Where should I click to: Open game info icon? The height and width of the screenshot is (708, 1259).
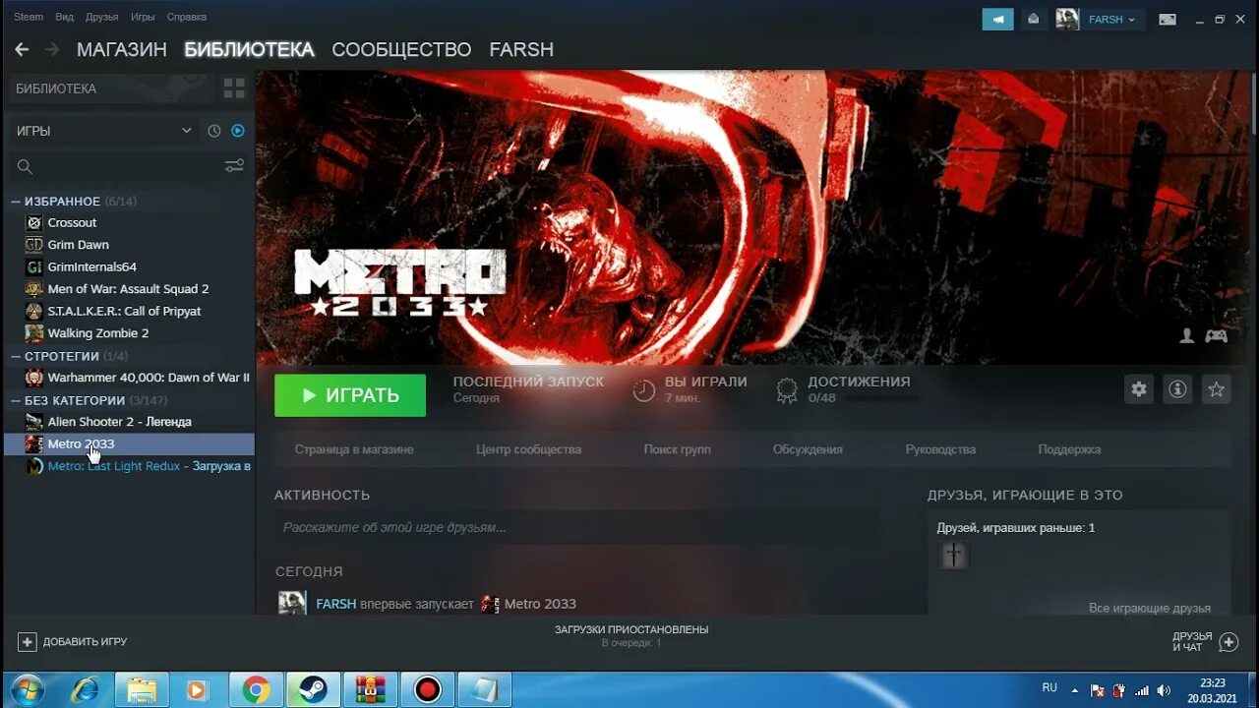click(1177, 389)
